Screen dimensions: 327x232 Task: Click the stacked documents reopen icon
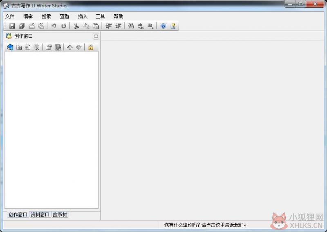click(41, 26)
